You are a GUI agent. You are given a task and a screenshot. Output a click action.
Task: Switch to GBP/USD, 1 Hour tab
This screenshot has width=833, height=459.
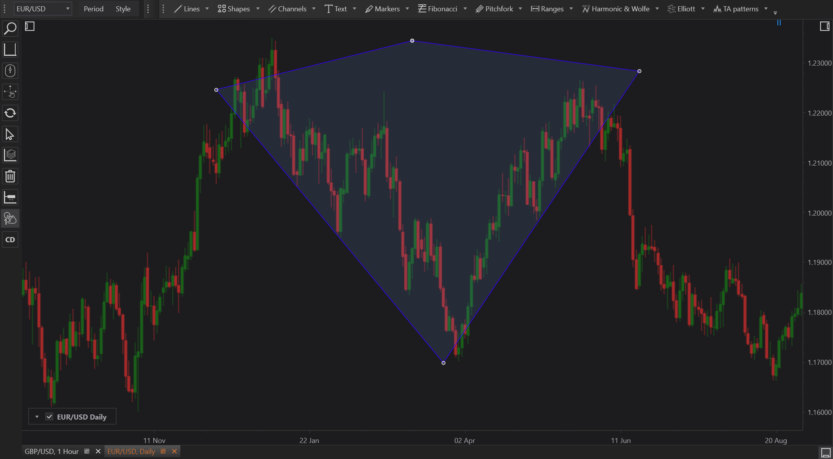pyautogui.click(x=52, y=452)
